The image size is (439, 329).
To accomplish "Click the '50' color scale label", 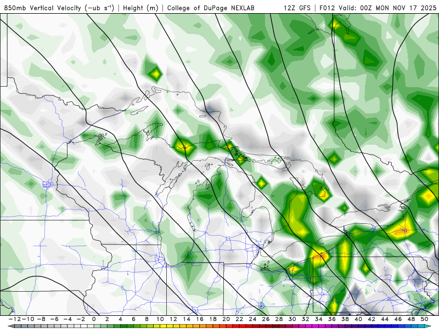I will point(424,319).
